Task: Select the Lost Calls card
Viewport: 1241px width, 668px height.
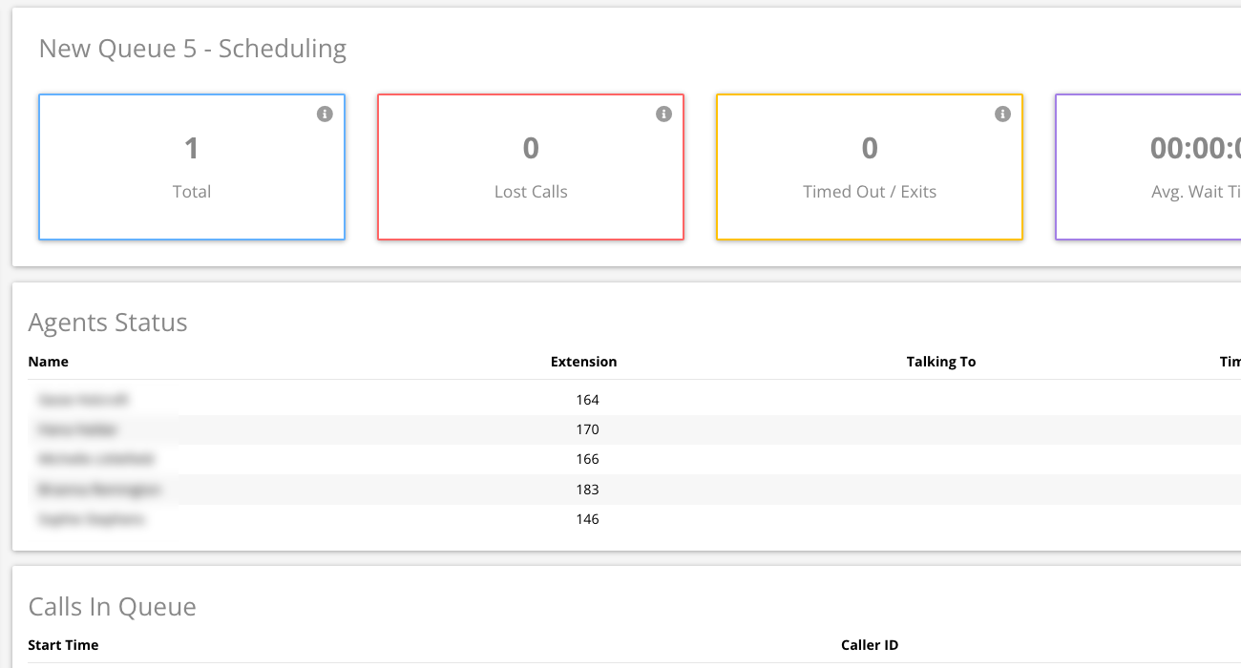Action: point(531,167)
